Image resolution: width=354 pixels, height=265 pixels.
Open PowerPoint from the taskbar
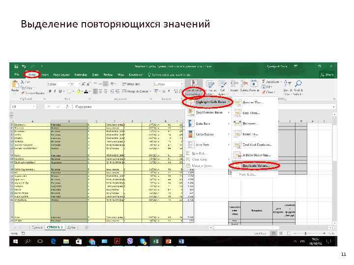(x=169, y=241)
